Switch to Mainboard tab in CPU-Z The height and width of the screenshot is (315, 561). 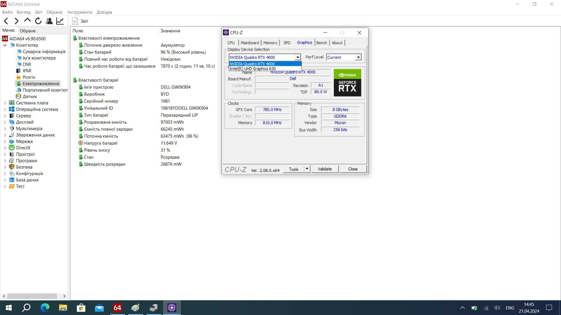[250, 43]
